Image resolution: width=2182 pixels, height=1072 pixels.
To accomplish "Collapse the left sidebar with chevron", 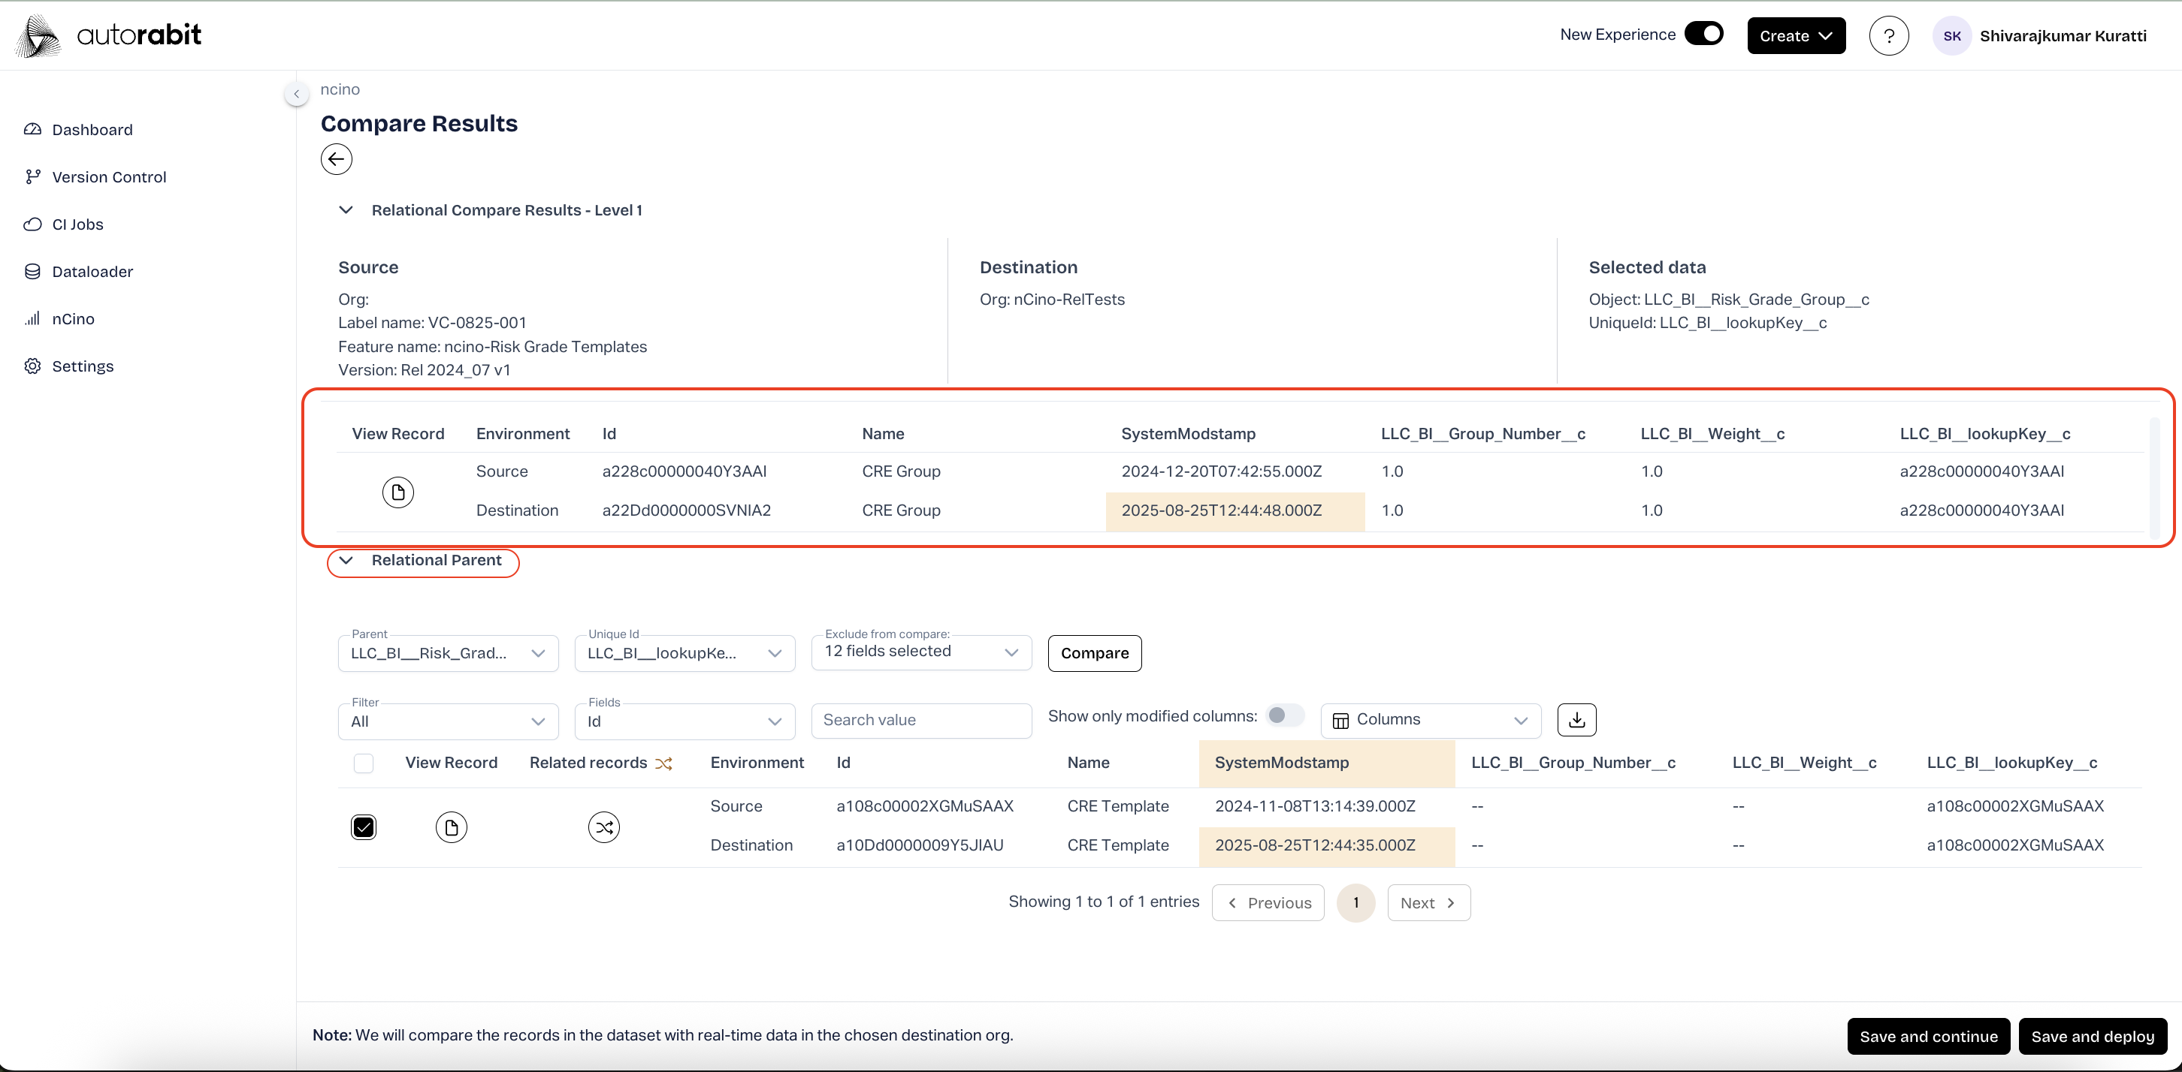I will pyautogui.click(x=297, y=94).
